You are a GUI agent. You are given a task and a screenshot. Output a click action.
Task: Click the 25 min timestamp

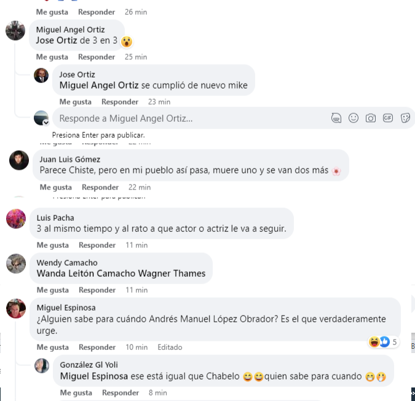click(136, 57)
